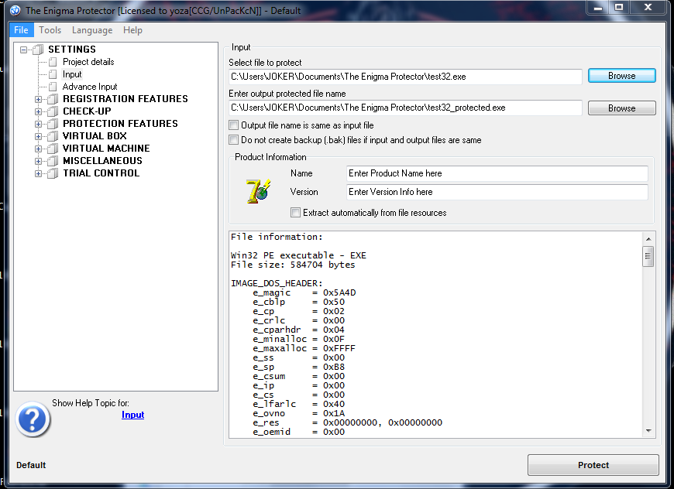
Task: Expand the VIRTUAL BOX node
Action: coord(38,136)
